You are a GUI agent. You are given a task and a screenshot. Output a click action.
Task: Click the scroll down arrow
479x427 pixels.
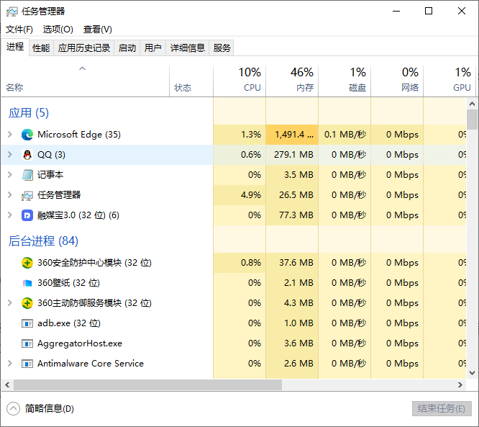472,373
